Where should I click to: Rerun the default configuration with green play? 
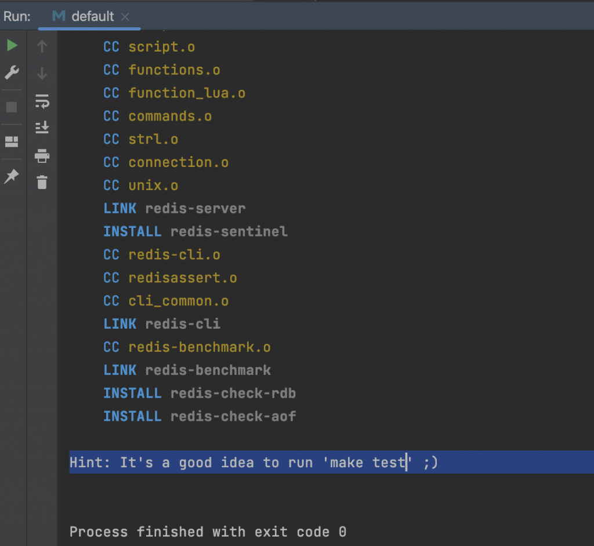click(x=12, y=46)
